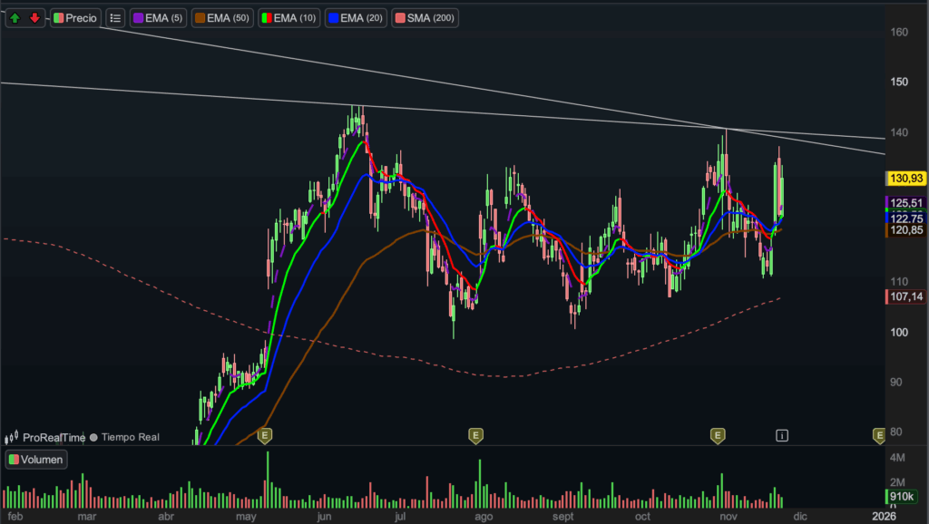Click the ProRealTime candlestick logo

[x=12, y=437]
